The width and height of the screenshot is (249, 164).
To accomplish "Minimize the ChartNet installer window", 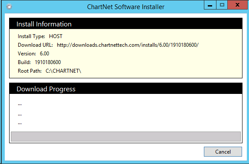I will tap(210, 5).
